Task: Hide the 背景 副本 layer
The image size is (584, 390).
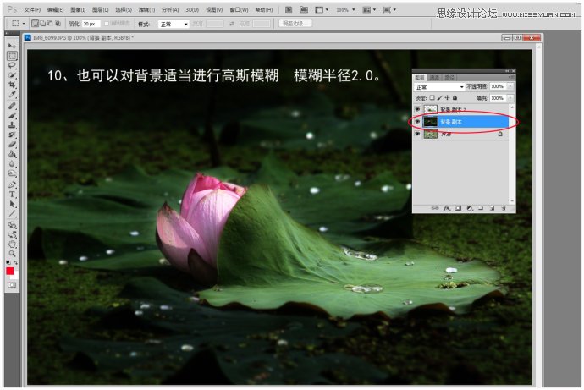Action: point(417,121)
